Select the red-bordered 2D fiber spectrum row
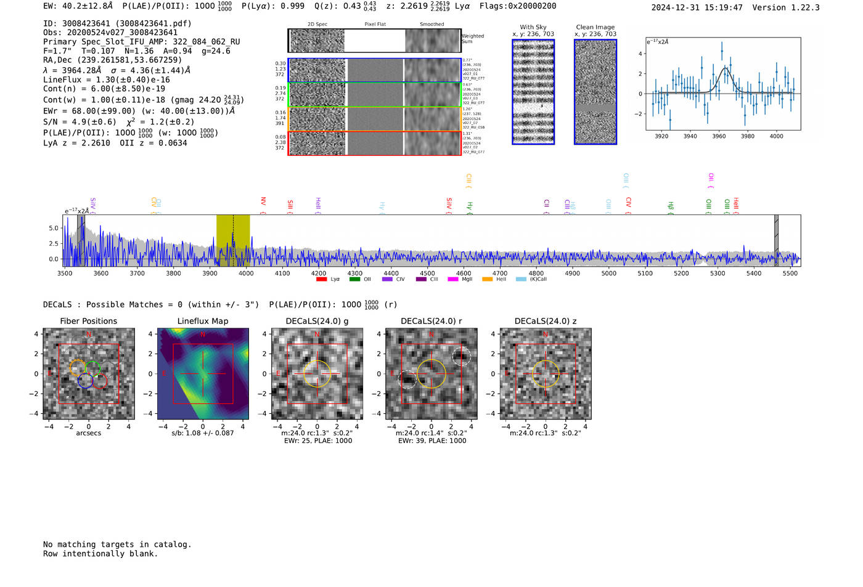This screenshot has width=863, height=587. (374, 143)
